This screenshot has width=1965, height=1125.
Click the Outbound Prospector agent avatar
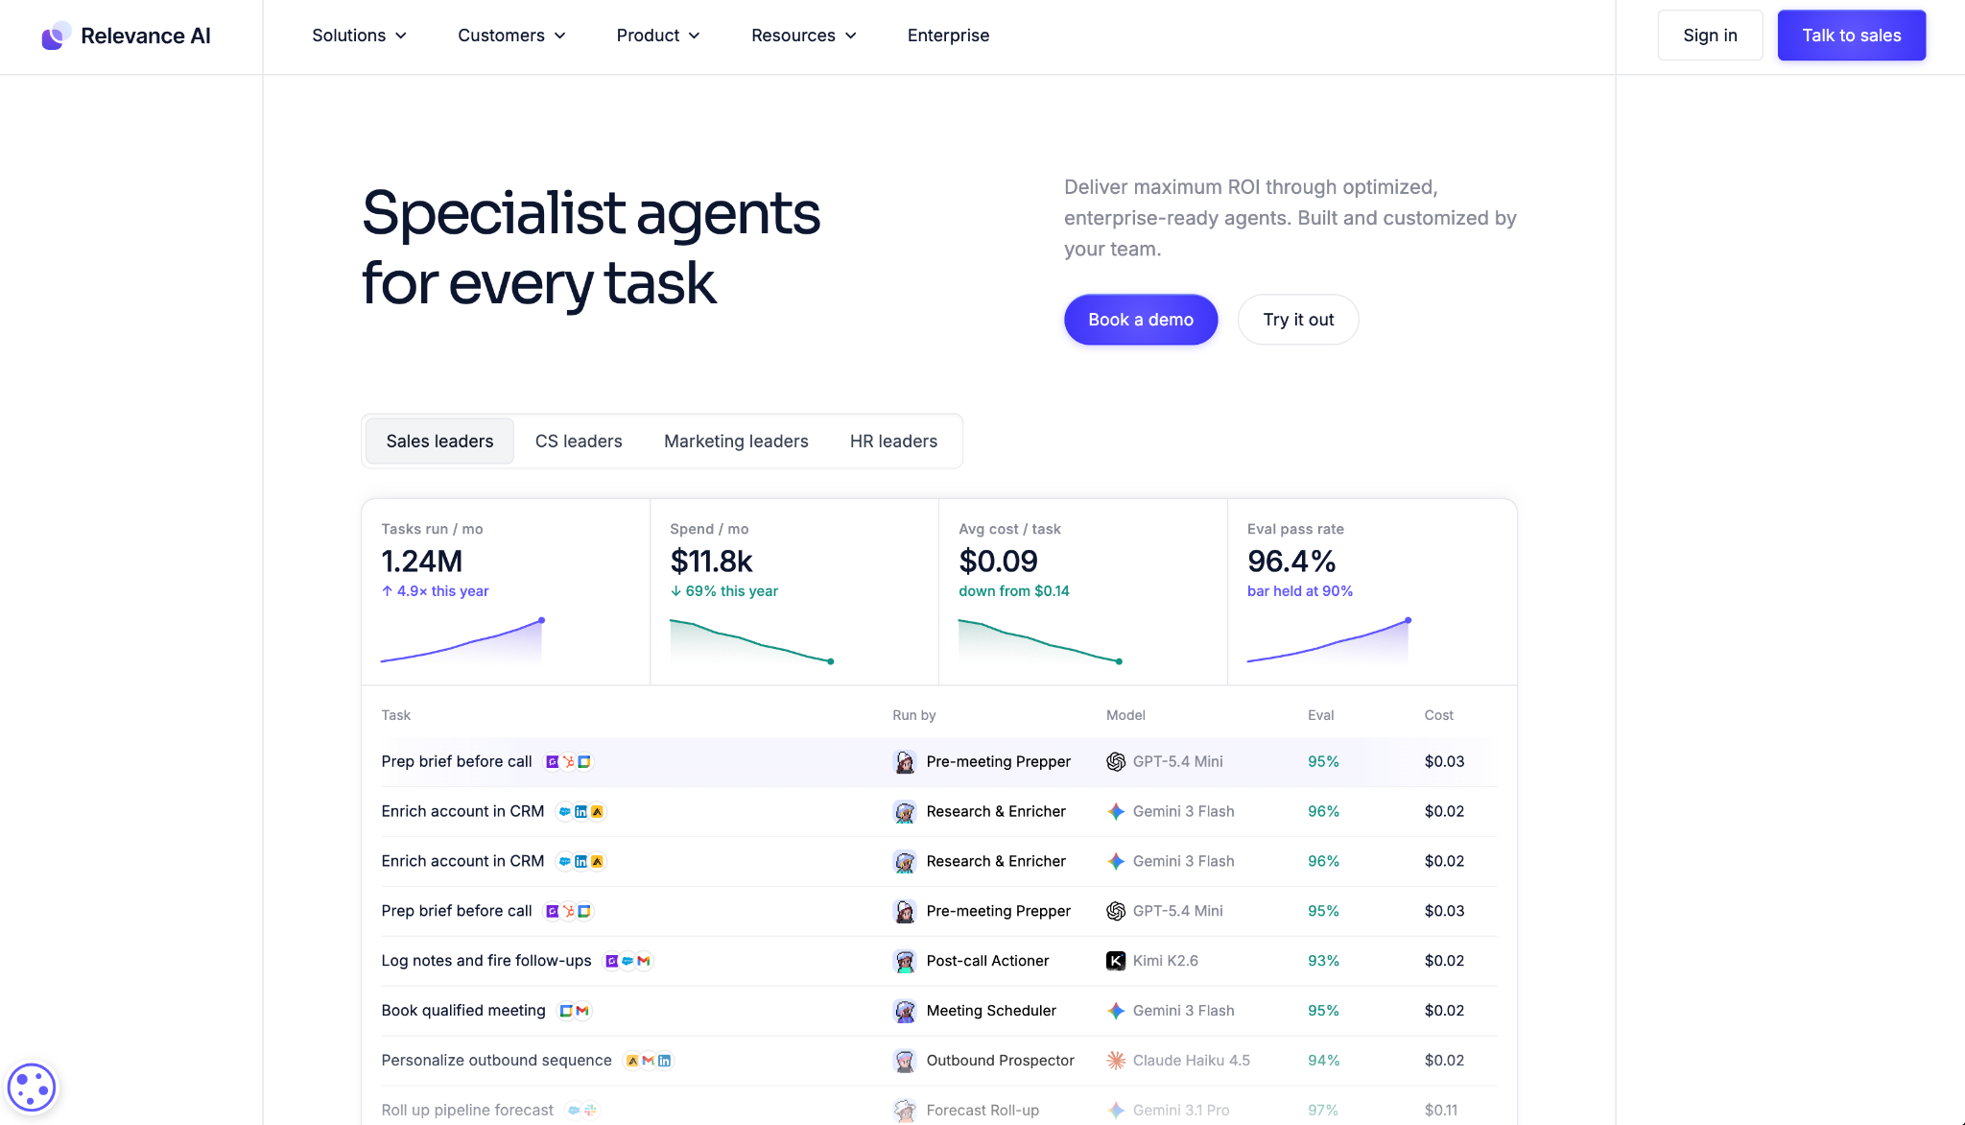pyautogui.click(x=905, y=1061)
